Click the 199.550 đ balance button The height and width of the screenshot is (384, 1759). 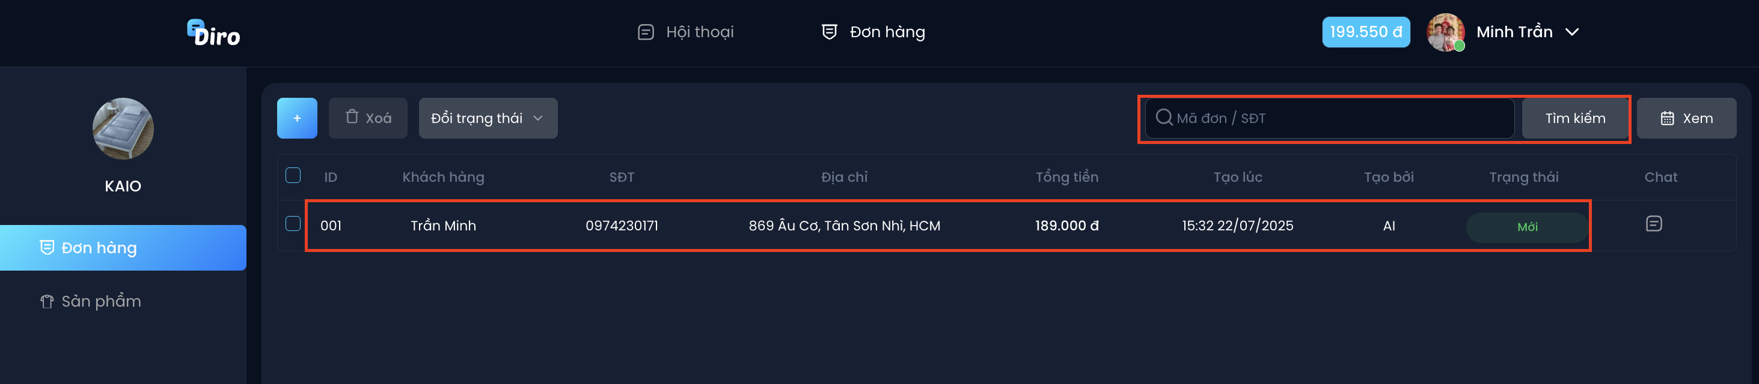pos(1366,32)
